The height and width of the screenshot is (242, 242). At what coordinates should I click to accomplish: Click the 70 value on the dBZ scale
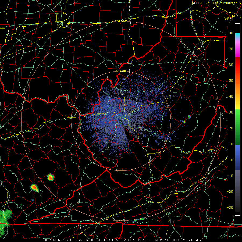click(231, 49)
